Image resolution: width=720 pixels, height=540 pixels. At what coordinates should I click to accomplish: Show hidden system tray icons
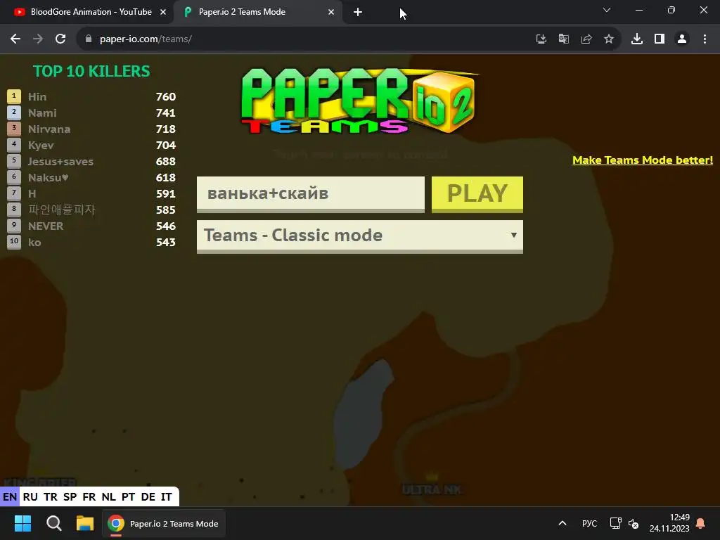562,523
